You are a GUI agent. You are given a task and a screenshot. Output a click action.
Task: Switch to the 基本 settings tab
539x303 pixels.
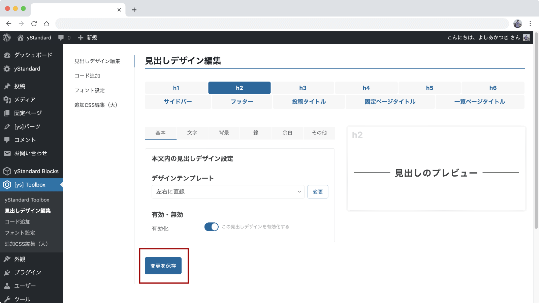[x=161, y=133]
